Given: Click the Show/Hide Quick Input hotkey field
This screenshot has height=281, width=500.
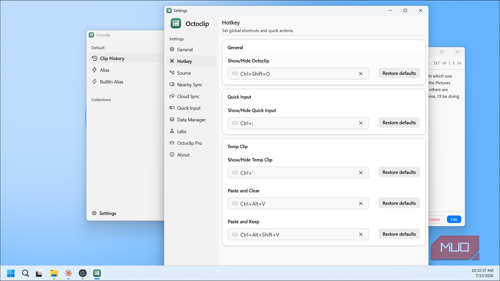Looking at the screenshot, I should (x=298, y=123).
